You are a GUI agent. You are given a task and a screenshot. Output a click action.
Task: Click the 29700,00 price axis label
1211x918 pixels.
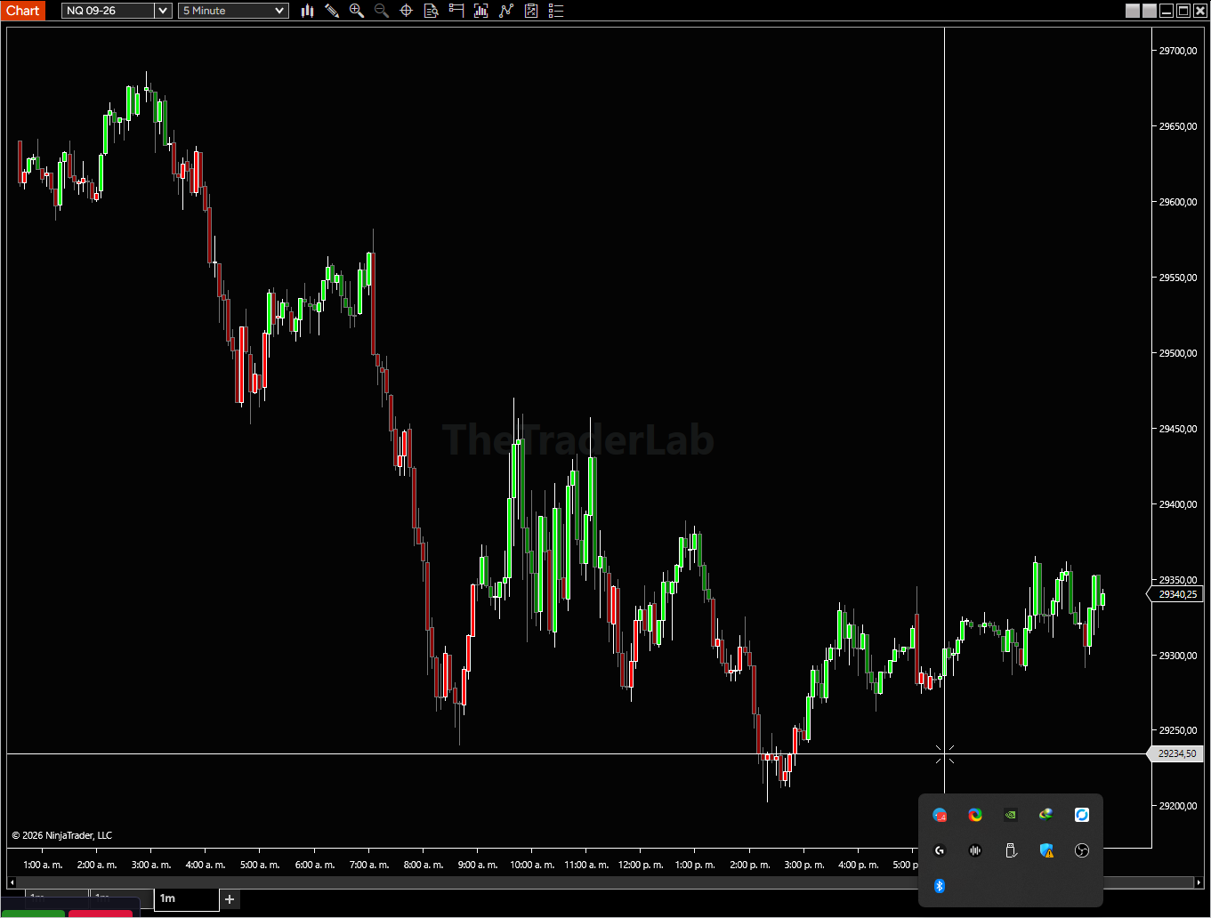click(x=1177, y=51)
